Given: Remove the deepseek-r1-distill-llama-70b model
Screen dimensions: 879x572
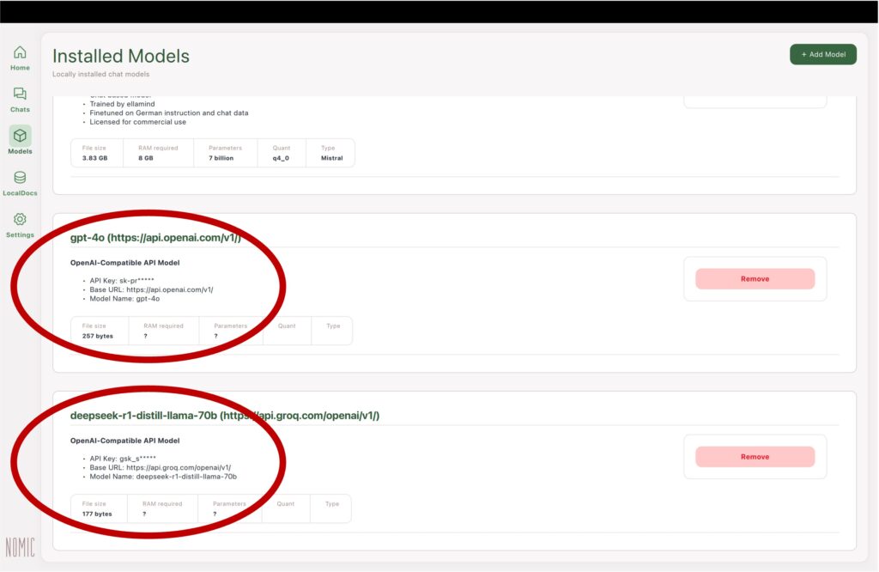Looking at the screenshot, I should point(755,457).
